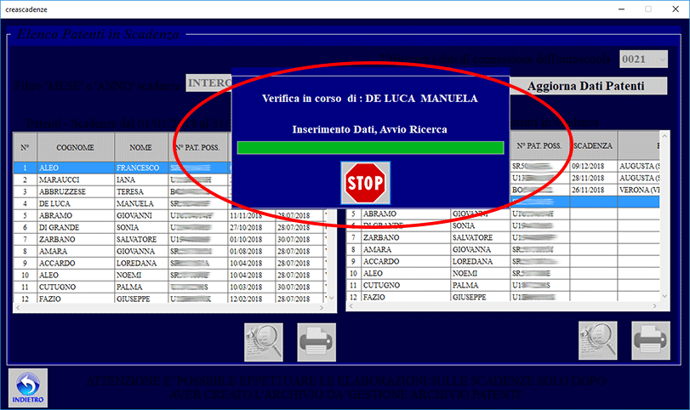Screen dimensions: 690x410
Task: Select ABRAMO in the left table
Action: click(55, 215)
